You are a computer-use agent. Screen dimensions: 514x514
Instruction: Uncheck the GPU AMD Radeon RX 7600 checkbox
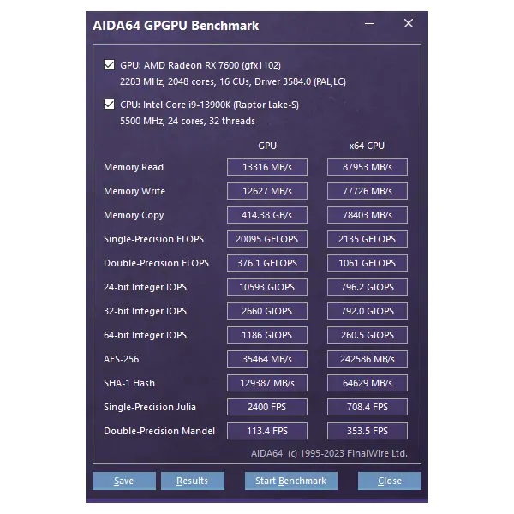click(109, 65)
